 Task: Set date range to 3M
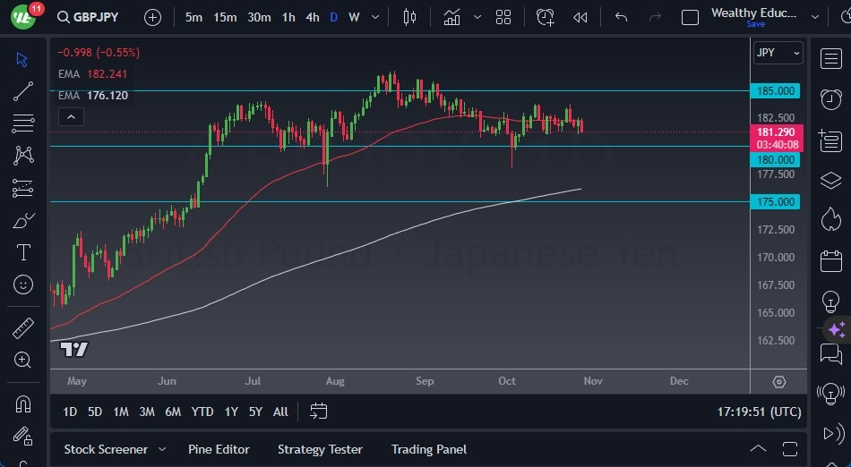click(x=147, y=412)
